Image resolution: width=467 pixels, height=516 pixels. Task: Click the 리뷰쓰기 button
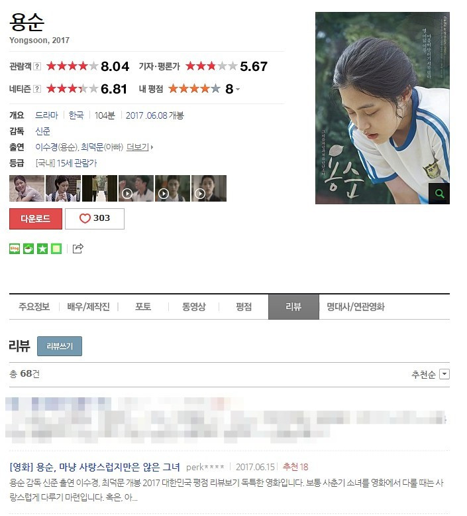pos(60,346)
